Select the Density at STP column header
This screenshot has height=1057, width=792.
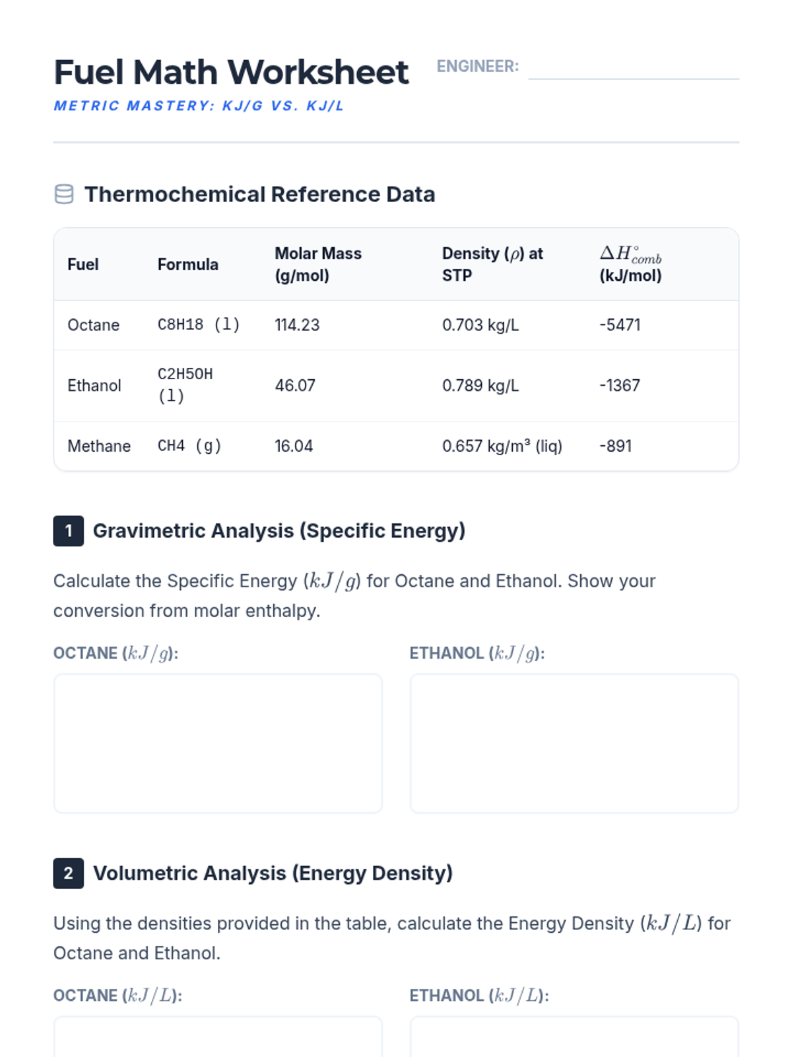coord(492,264)
